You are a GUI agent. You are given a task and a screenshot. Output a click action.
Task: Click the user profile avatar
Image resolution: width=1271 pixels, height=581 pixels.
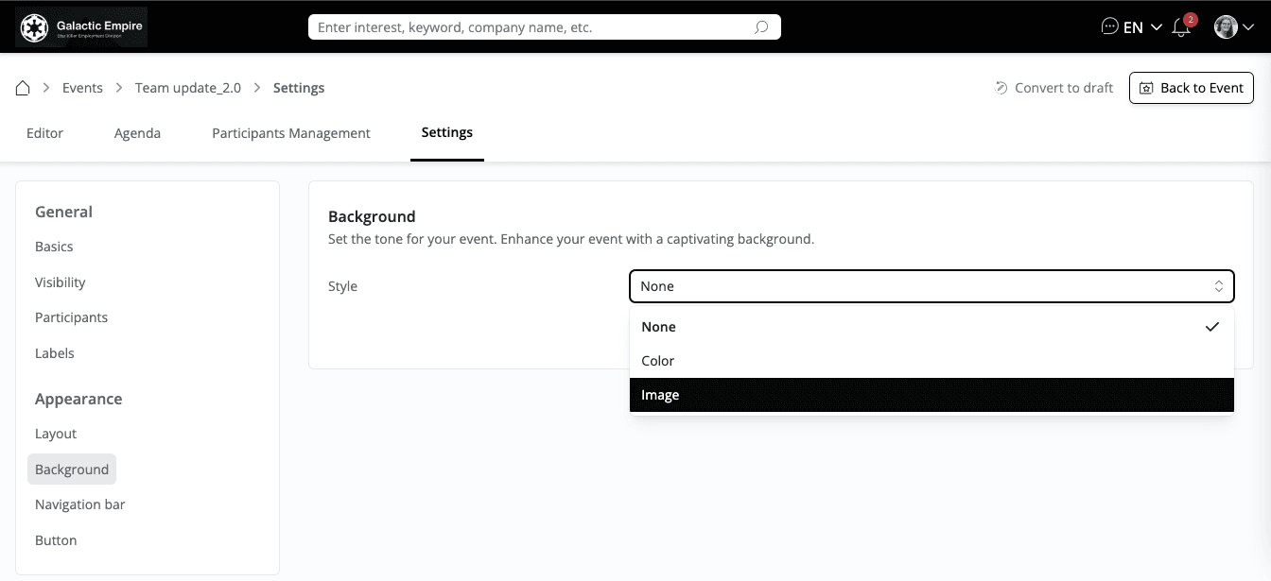1226,27
